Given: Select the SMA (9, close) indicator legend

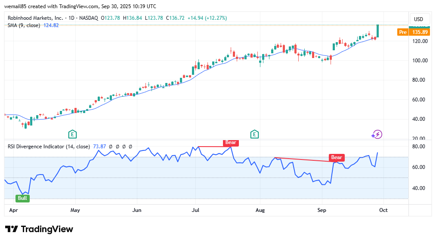Looking at the screenshot, I should 24,25.
